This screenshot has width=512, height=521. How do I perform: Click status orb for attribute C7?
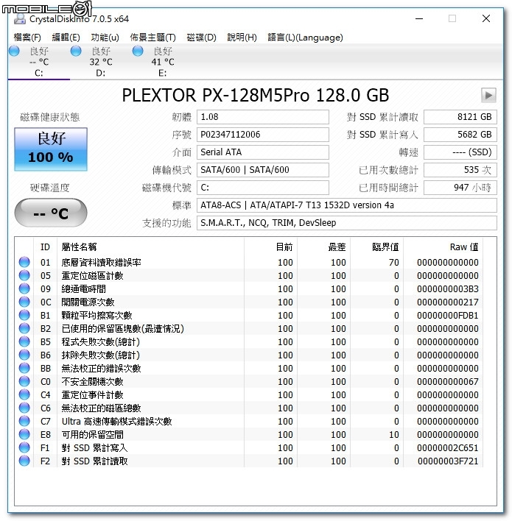(x=24, y=421)
